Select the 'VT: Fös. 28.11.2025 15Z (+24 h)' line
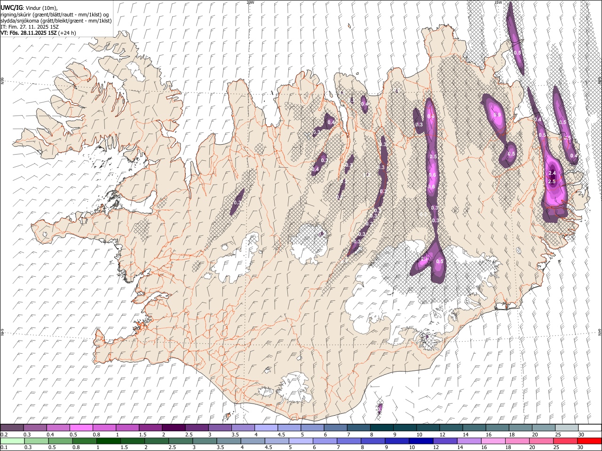 pyautogui.click(x=38, y=33)
